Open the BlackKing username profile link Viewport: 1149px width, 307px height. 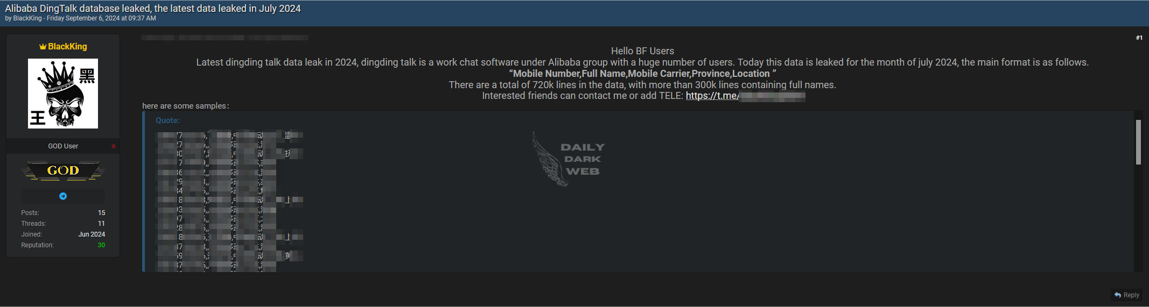[67, 47]
